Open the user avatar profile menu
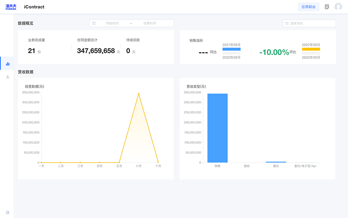 pyautogui.click(x=338, y=7)
